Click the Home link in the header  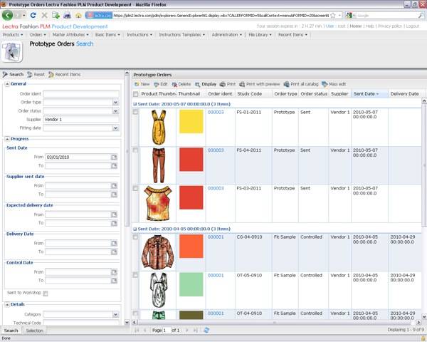[356, 26]
